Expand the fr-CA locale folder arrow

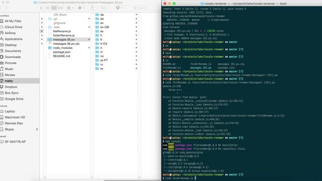pos(136,44)
